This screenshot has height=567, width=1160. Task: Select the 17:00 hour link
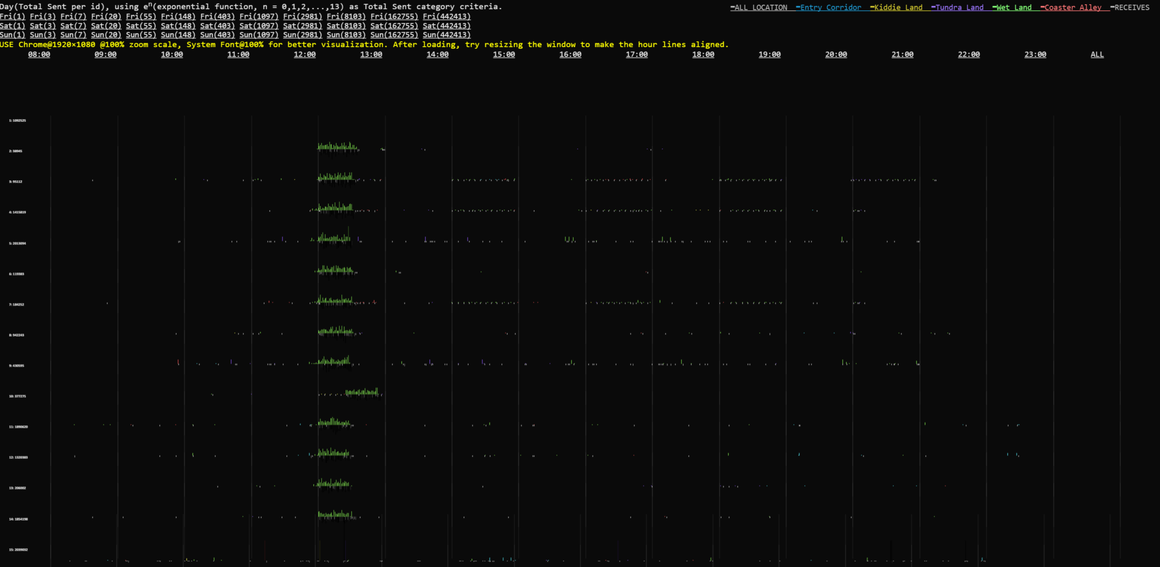pos(637,54)
